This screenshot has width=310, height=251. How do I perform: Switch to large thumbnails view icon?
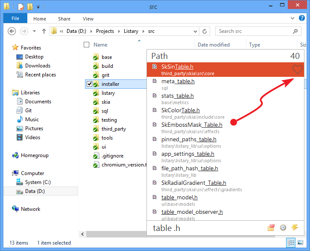[x=301, y=242]
